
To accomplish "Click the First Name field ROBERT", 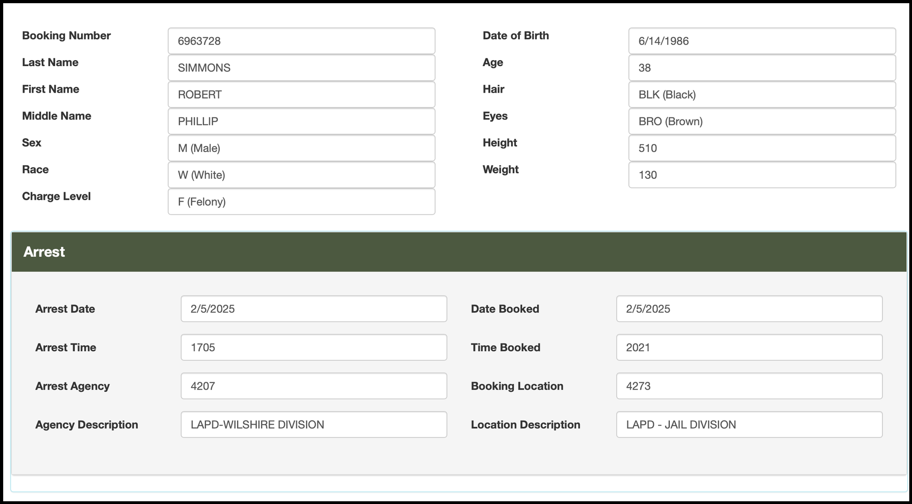I will (301, 94).
